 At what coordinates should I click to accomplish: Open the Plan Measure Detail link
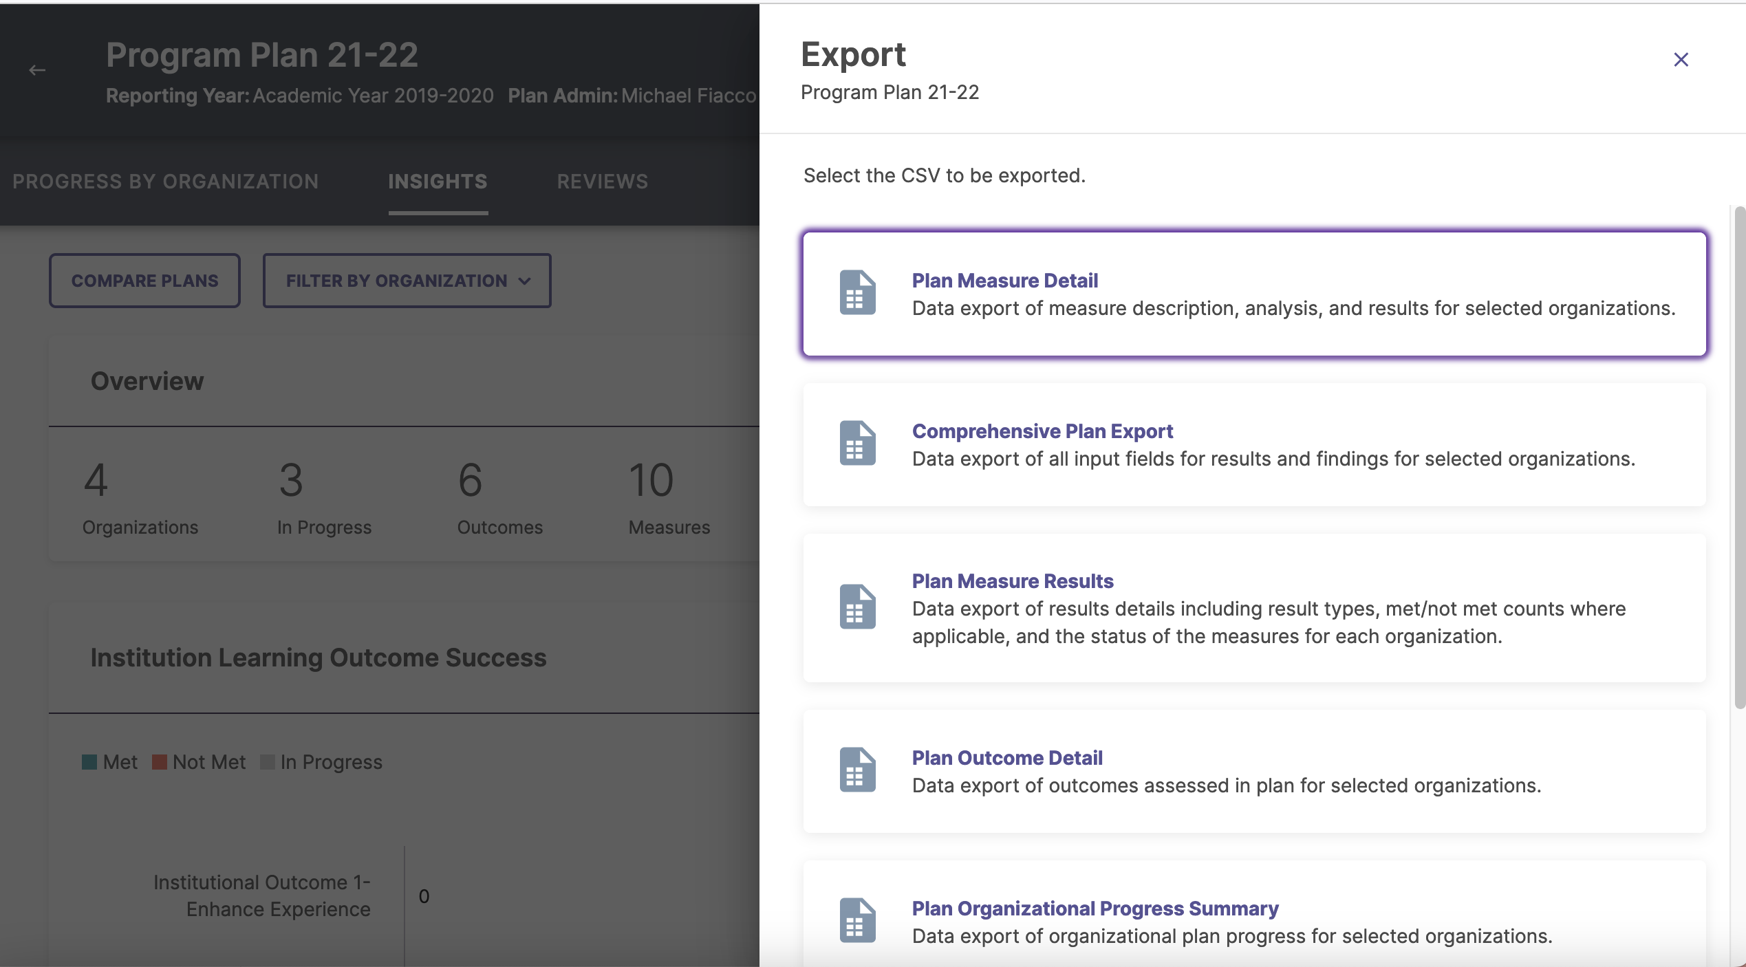[x=1004, y=281]
